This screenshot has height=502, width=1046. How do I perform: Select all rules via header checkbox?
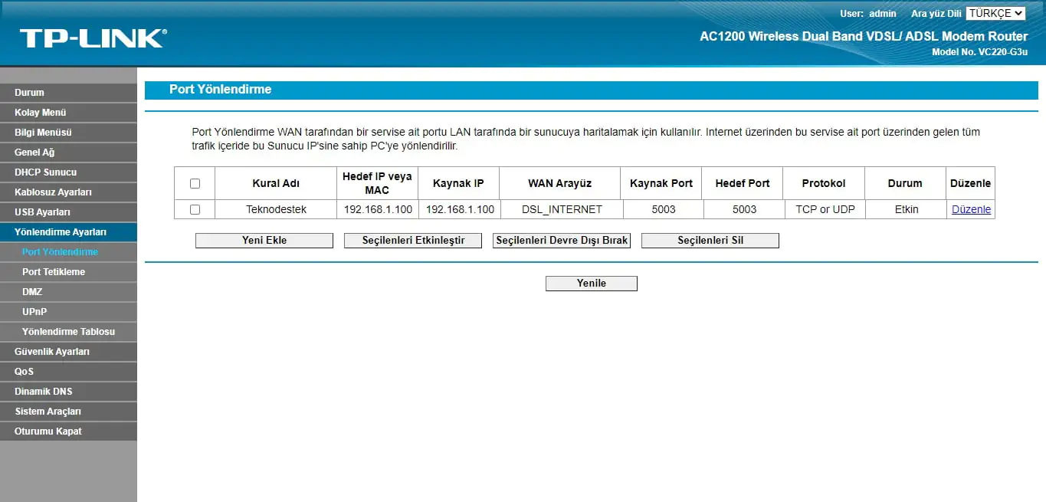(195, 182)
